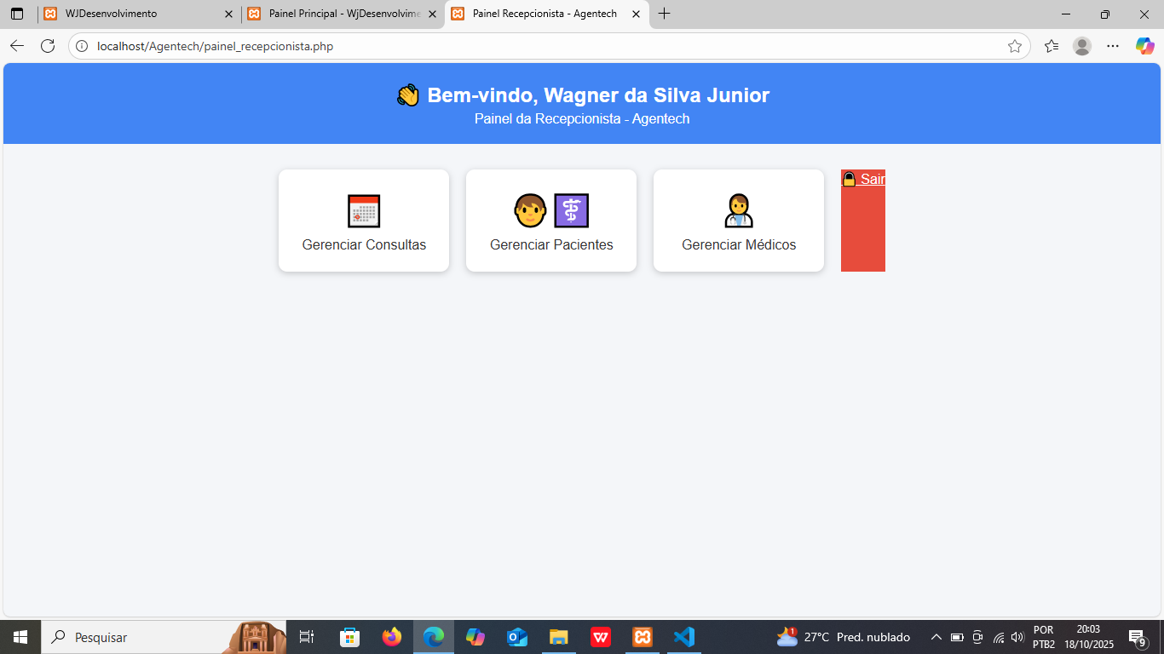1164x654 pixels.
Task: Open the browser favorites list
Action: (x=1052, y=46)
